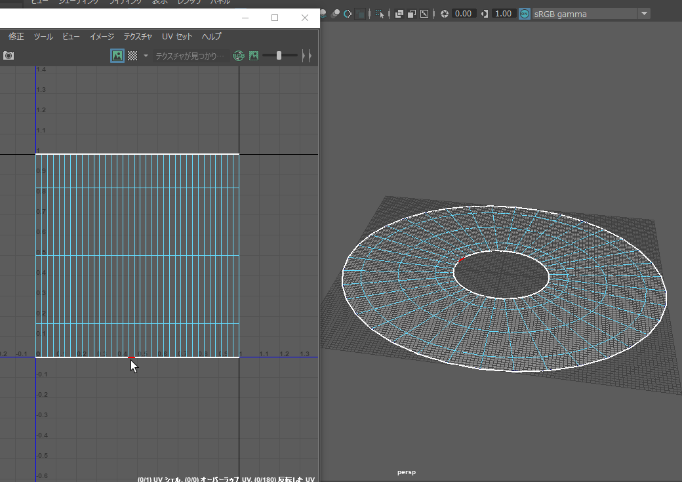This screenshot has width=682, height=482.
Task: Enable the checker map display
Action: [132, 56]
